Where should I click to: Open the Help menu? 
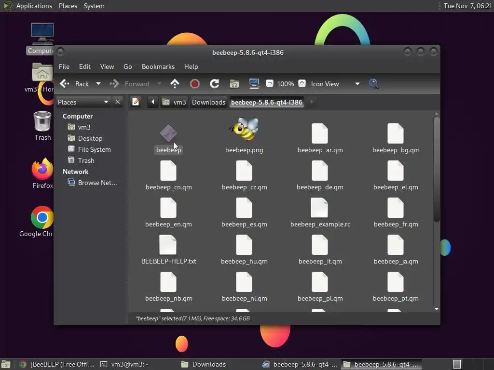[x=191, y=66]
